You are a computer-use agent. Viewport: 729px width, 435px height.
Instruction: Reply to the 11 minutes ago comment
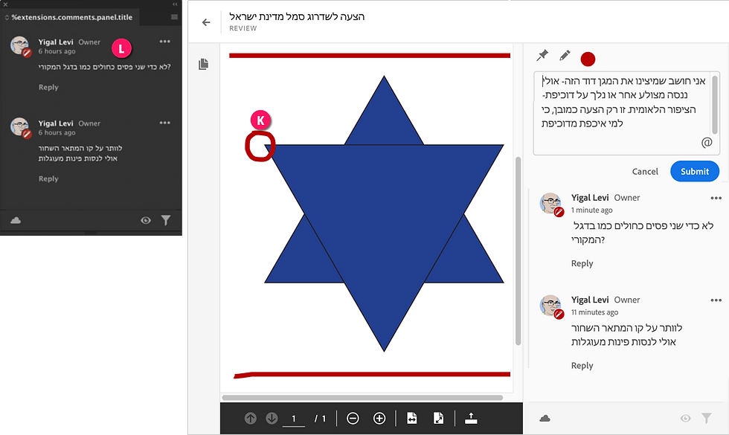pyautogui.click(x=582, y=366)
